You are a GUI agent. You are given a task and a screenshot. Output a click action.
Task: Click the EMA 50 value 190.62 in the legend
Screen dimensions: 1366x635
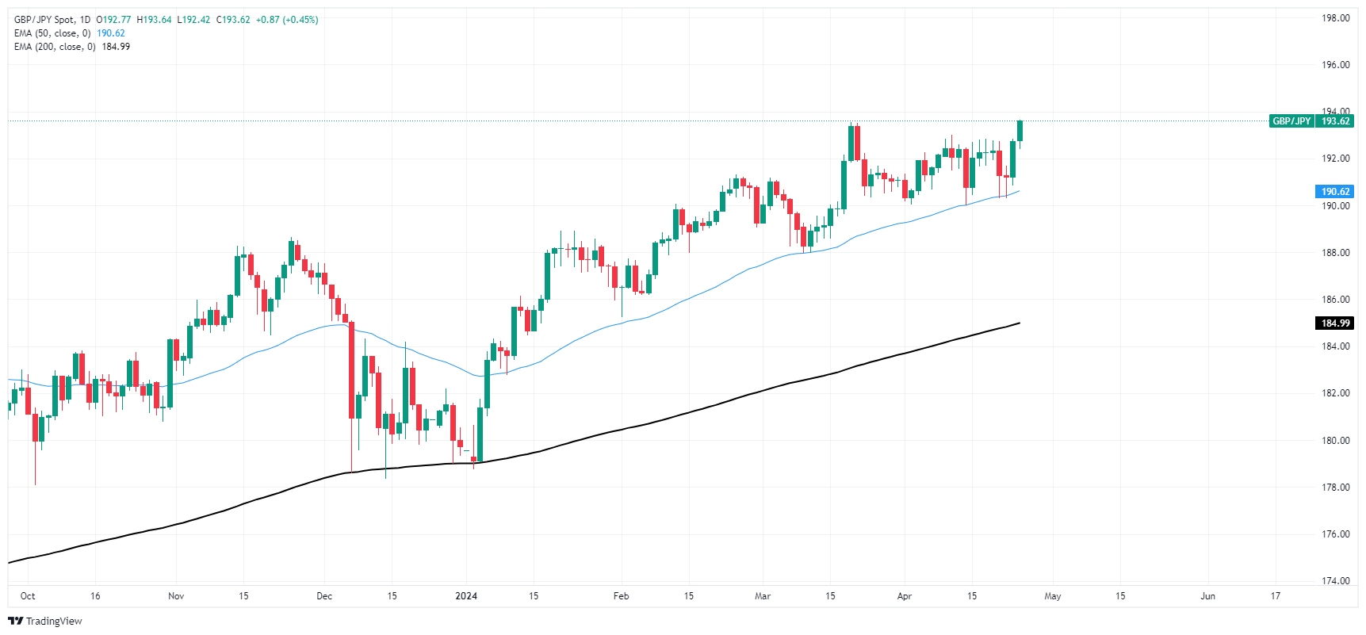tap(111, 33)
